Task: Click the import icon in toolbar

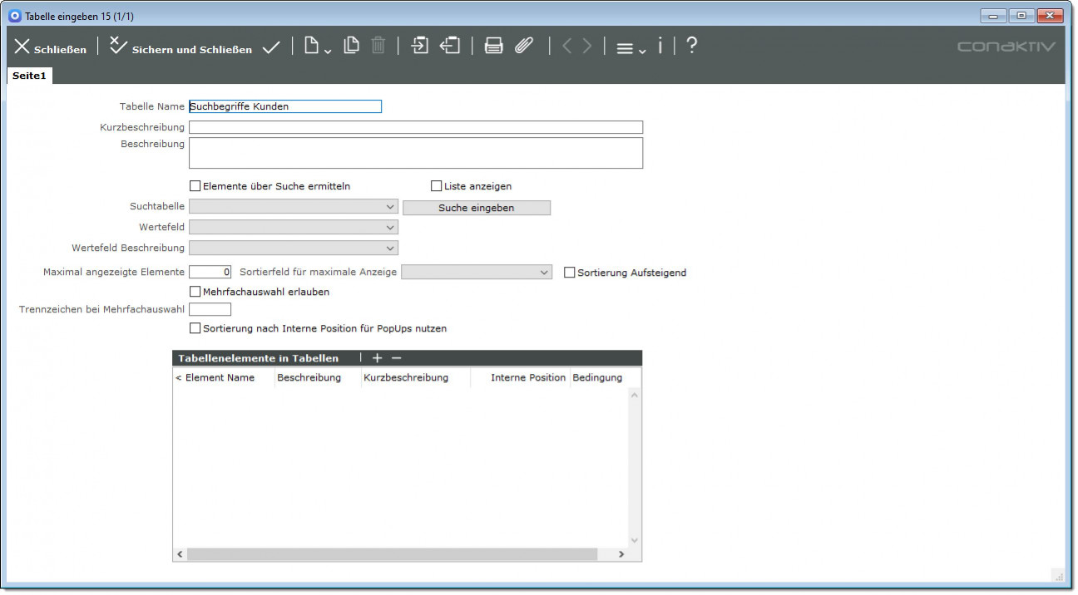Action: coord(420,47)
